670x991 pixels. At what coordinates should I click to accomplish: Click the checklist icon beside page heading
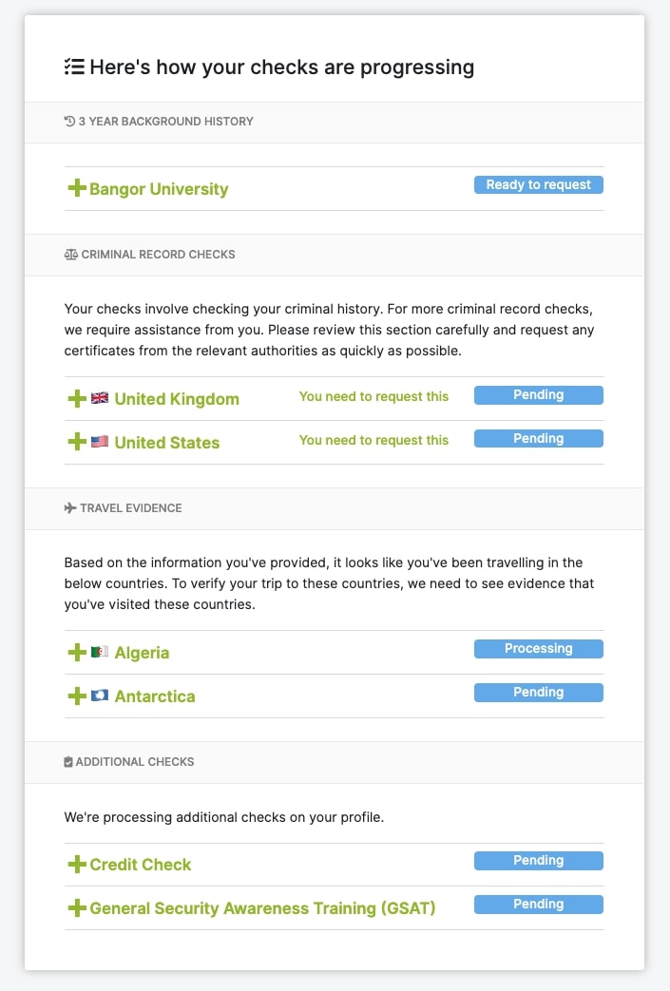pos(74,67)
